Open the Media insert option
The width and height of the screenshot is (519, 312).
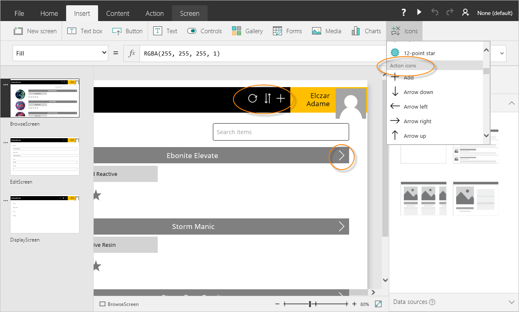click(x=326, y=31)
